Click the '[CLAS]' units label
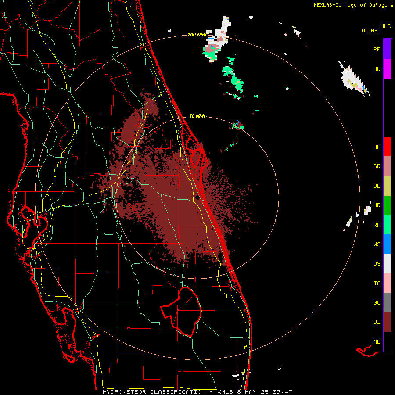The image size is (395, 395). [x=371, y=30]
